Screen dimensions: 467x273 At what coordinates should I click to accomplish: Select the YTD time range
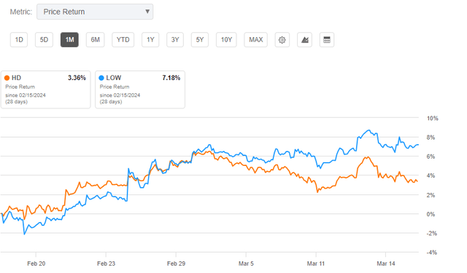(x=123, y=40)
